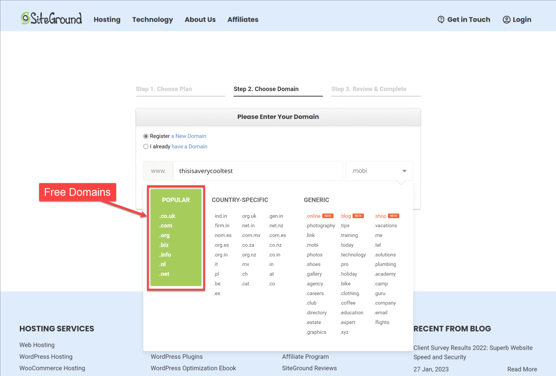Open the About Us menu
The height and width of the screenshot is (376, 556).
click(x=200, y=20)
